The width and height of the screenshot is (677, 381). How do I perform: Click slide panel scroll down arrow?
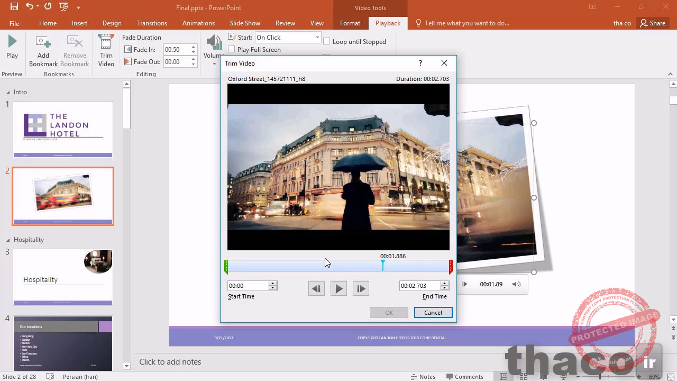tap(126, 366)
